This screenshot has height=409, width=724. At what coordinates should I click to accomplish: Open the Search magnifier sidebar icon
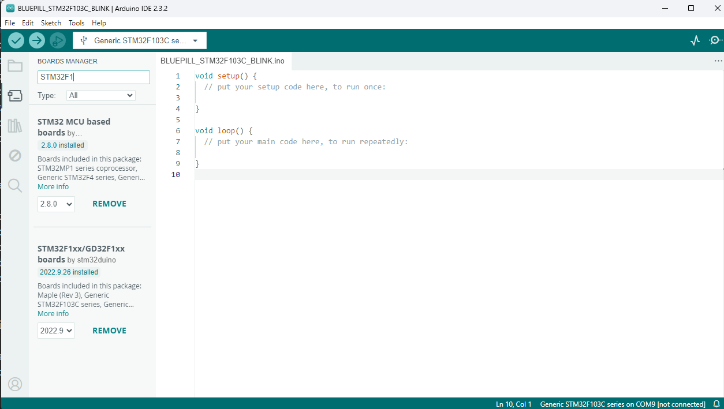pyautogui.click(x=15, y=185)
